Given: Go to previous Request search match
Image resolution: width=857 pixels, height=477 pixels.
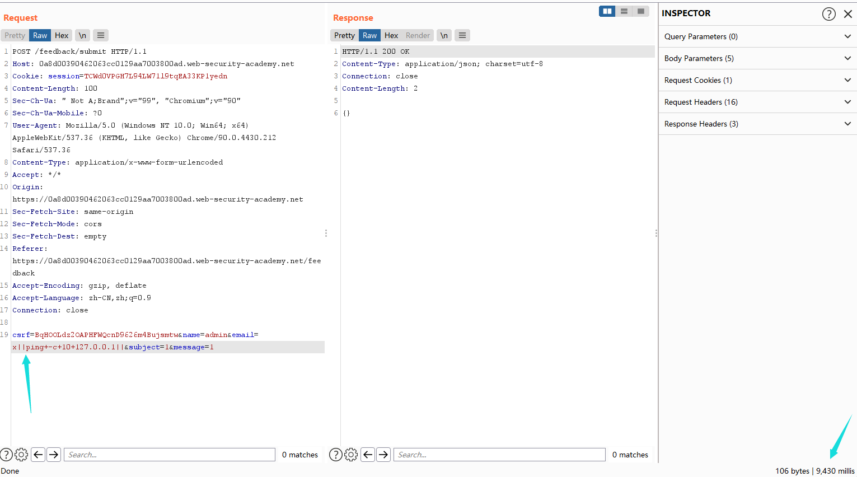Looking at the screenshot, I should coord(38,455).
